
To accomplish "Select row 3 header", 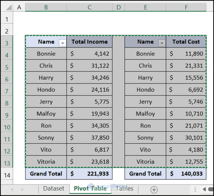I will click(x=7, y=42).
